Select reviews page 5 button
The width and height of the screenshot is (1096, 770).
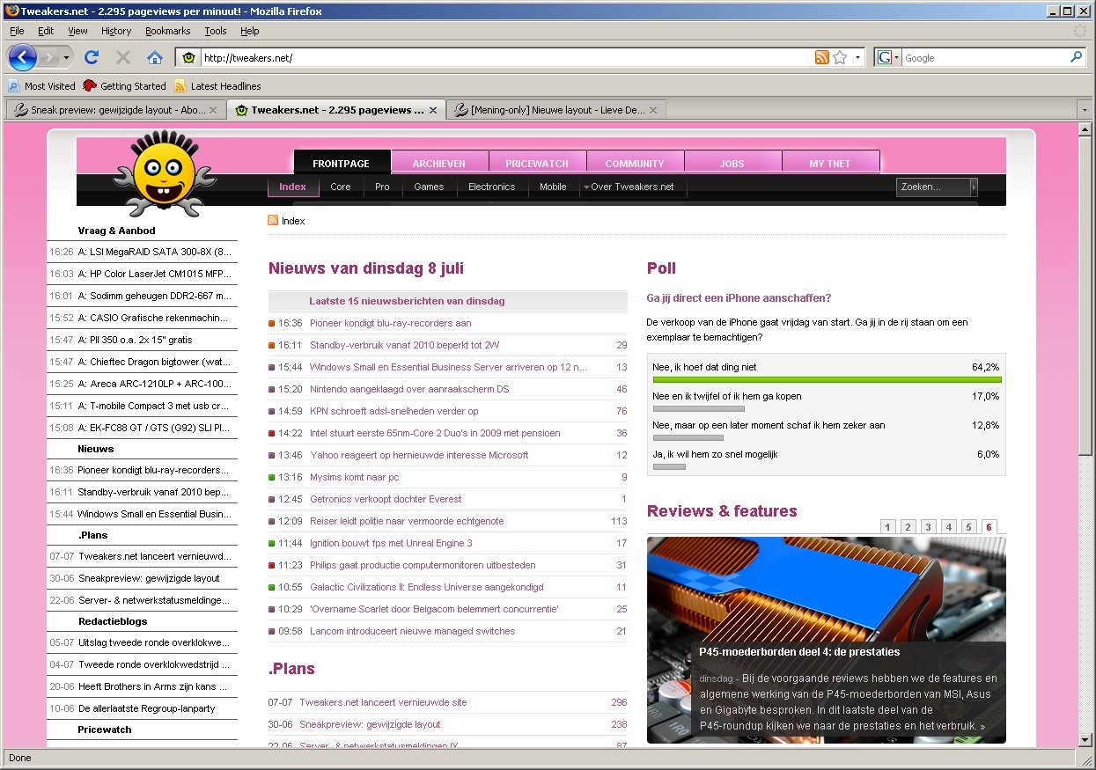tap(968, 527)
